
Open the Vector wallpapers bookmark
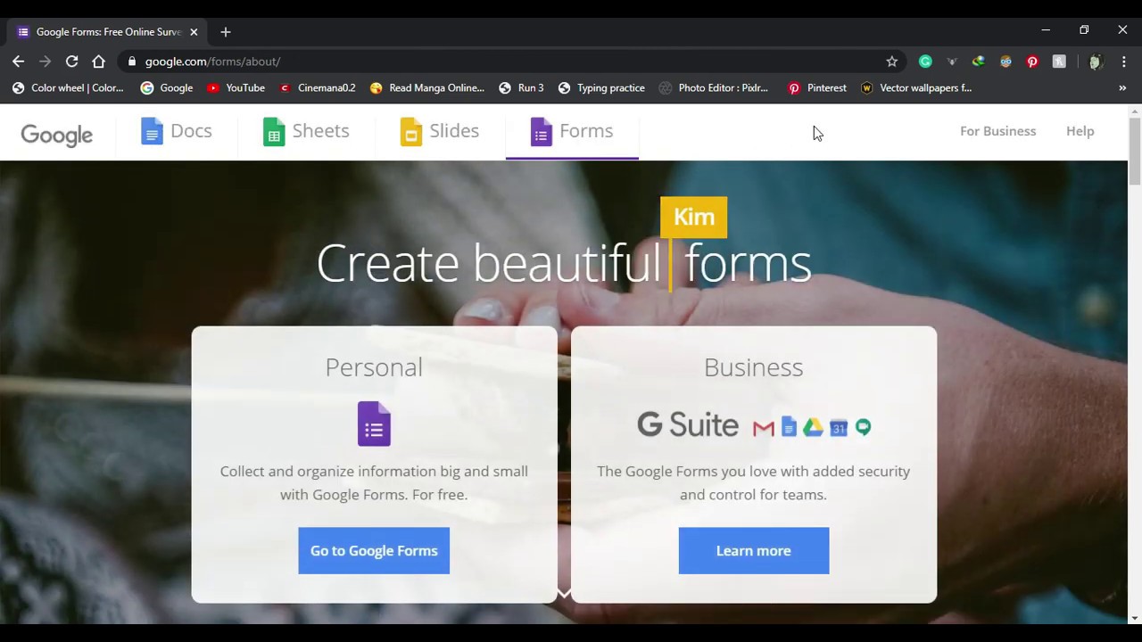[916, 88]
